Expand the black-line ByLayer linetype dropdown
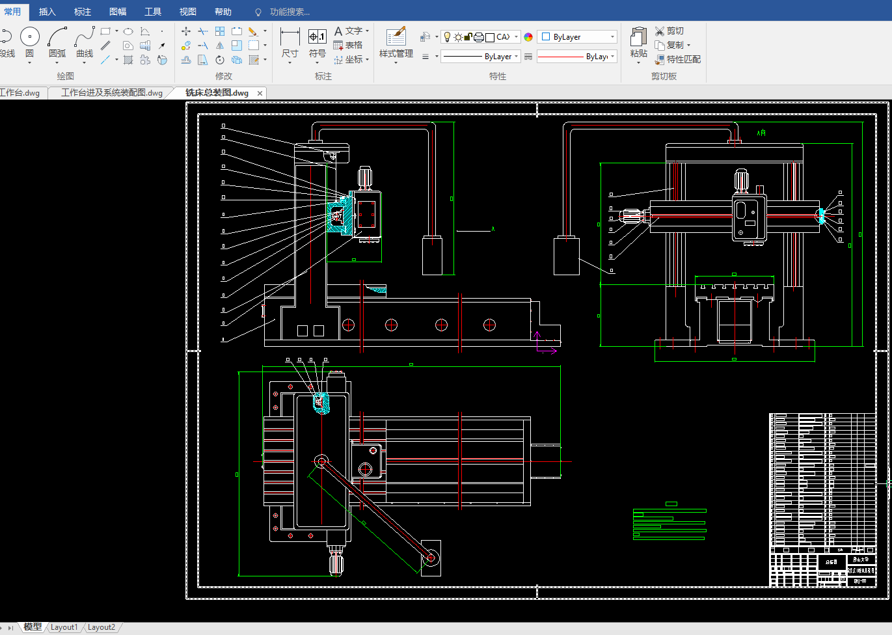The height and width of the screenshot is (635, 892). [481, 57]
